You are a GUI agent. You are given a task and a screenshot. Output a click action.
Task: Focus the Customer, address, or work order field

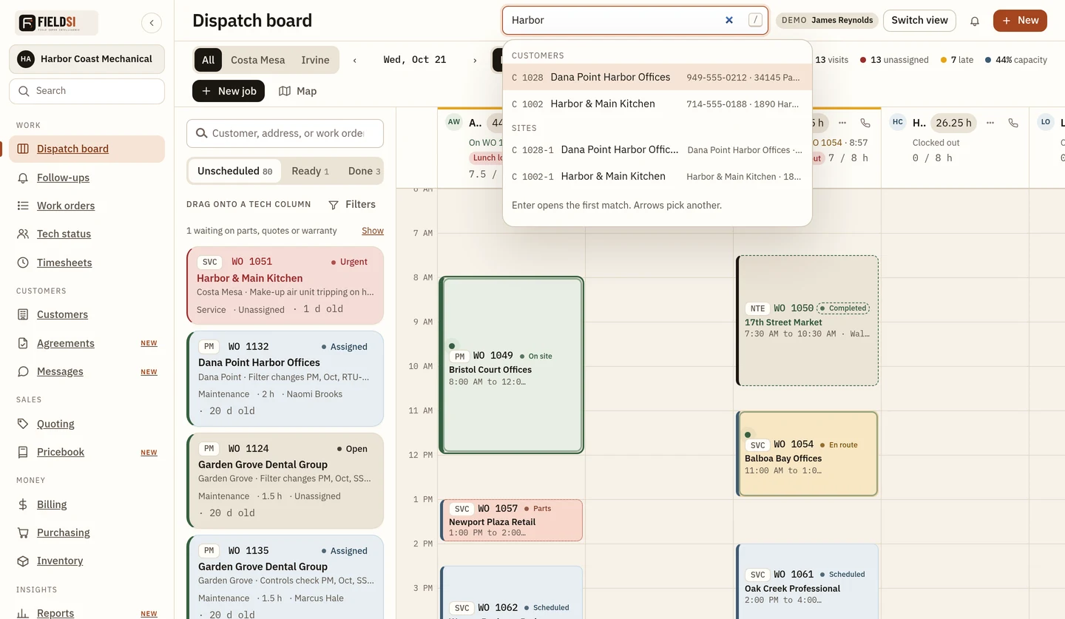[285, 133]
